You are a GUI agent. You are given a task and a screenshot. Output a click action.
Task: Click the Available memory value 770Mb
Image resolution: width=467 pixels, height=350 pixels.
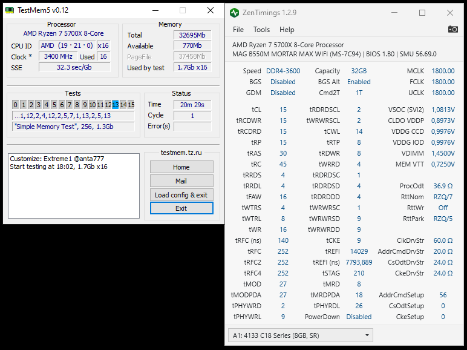192,45
